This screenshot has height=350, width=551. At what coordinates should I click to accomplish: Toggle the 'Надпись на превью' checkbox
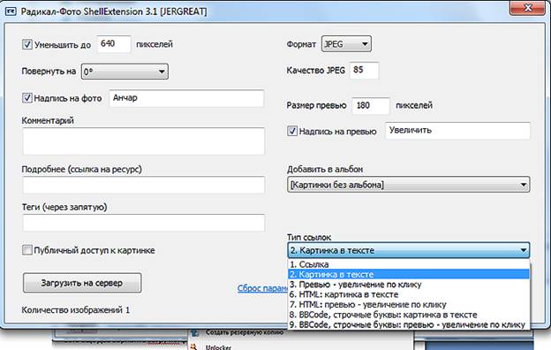point(292,131)
